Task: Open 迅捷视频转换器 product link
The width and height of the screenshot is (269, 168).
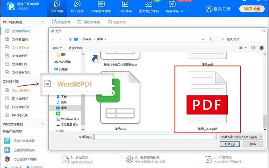Action: click(19, 150)
